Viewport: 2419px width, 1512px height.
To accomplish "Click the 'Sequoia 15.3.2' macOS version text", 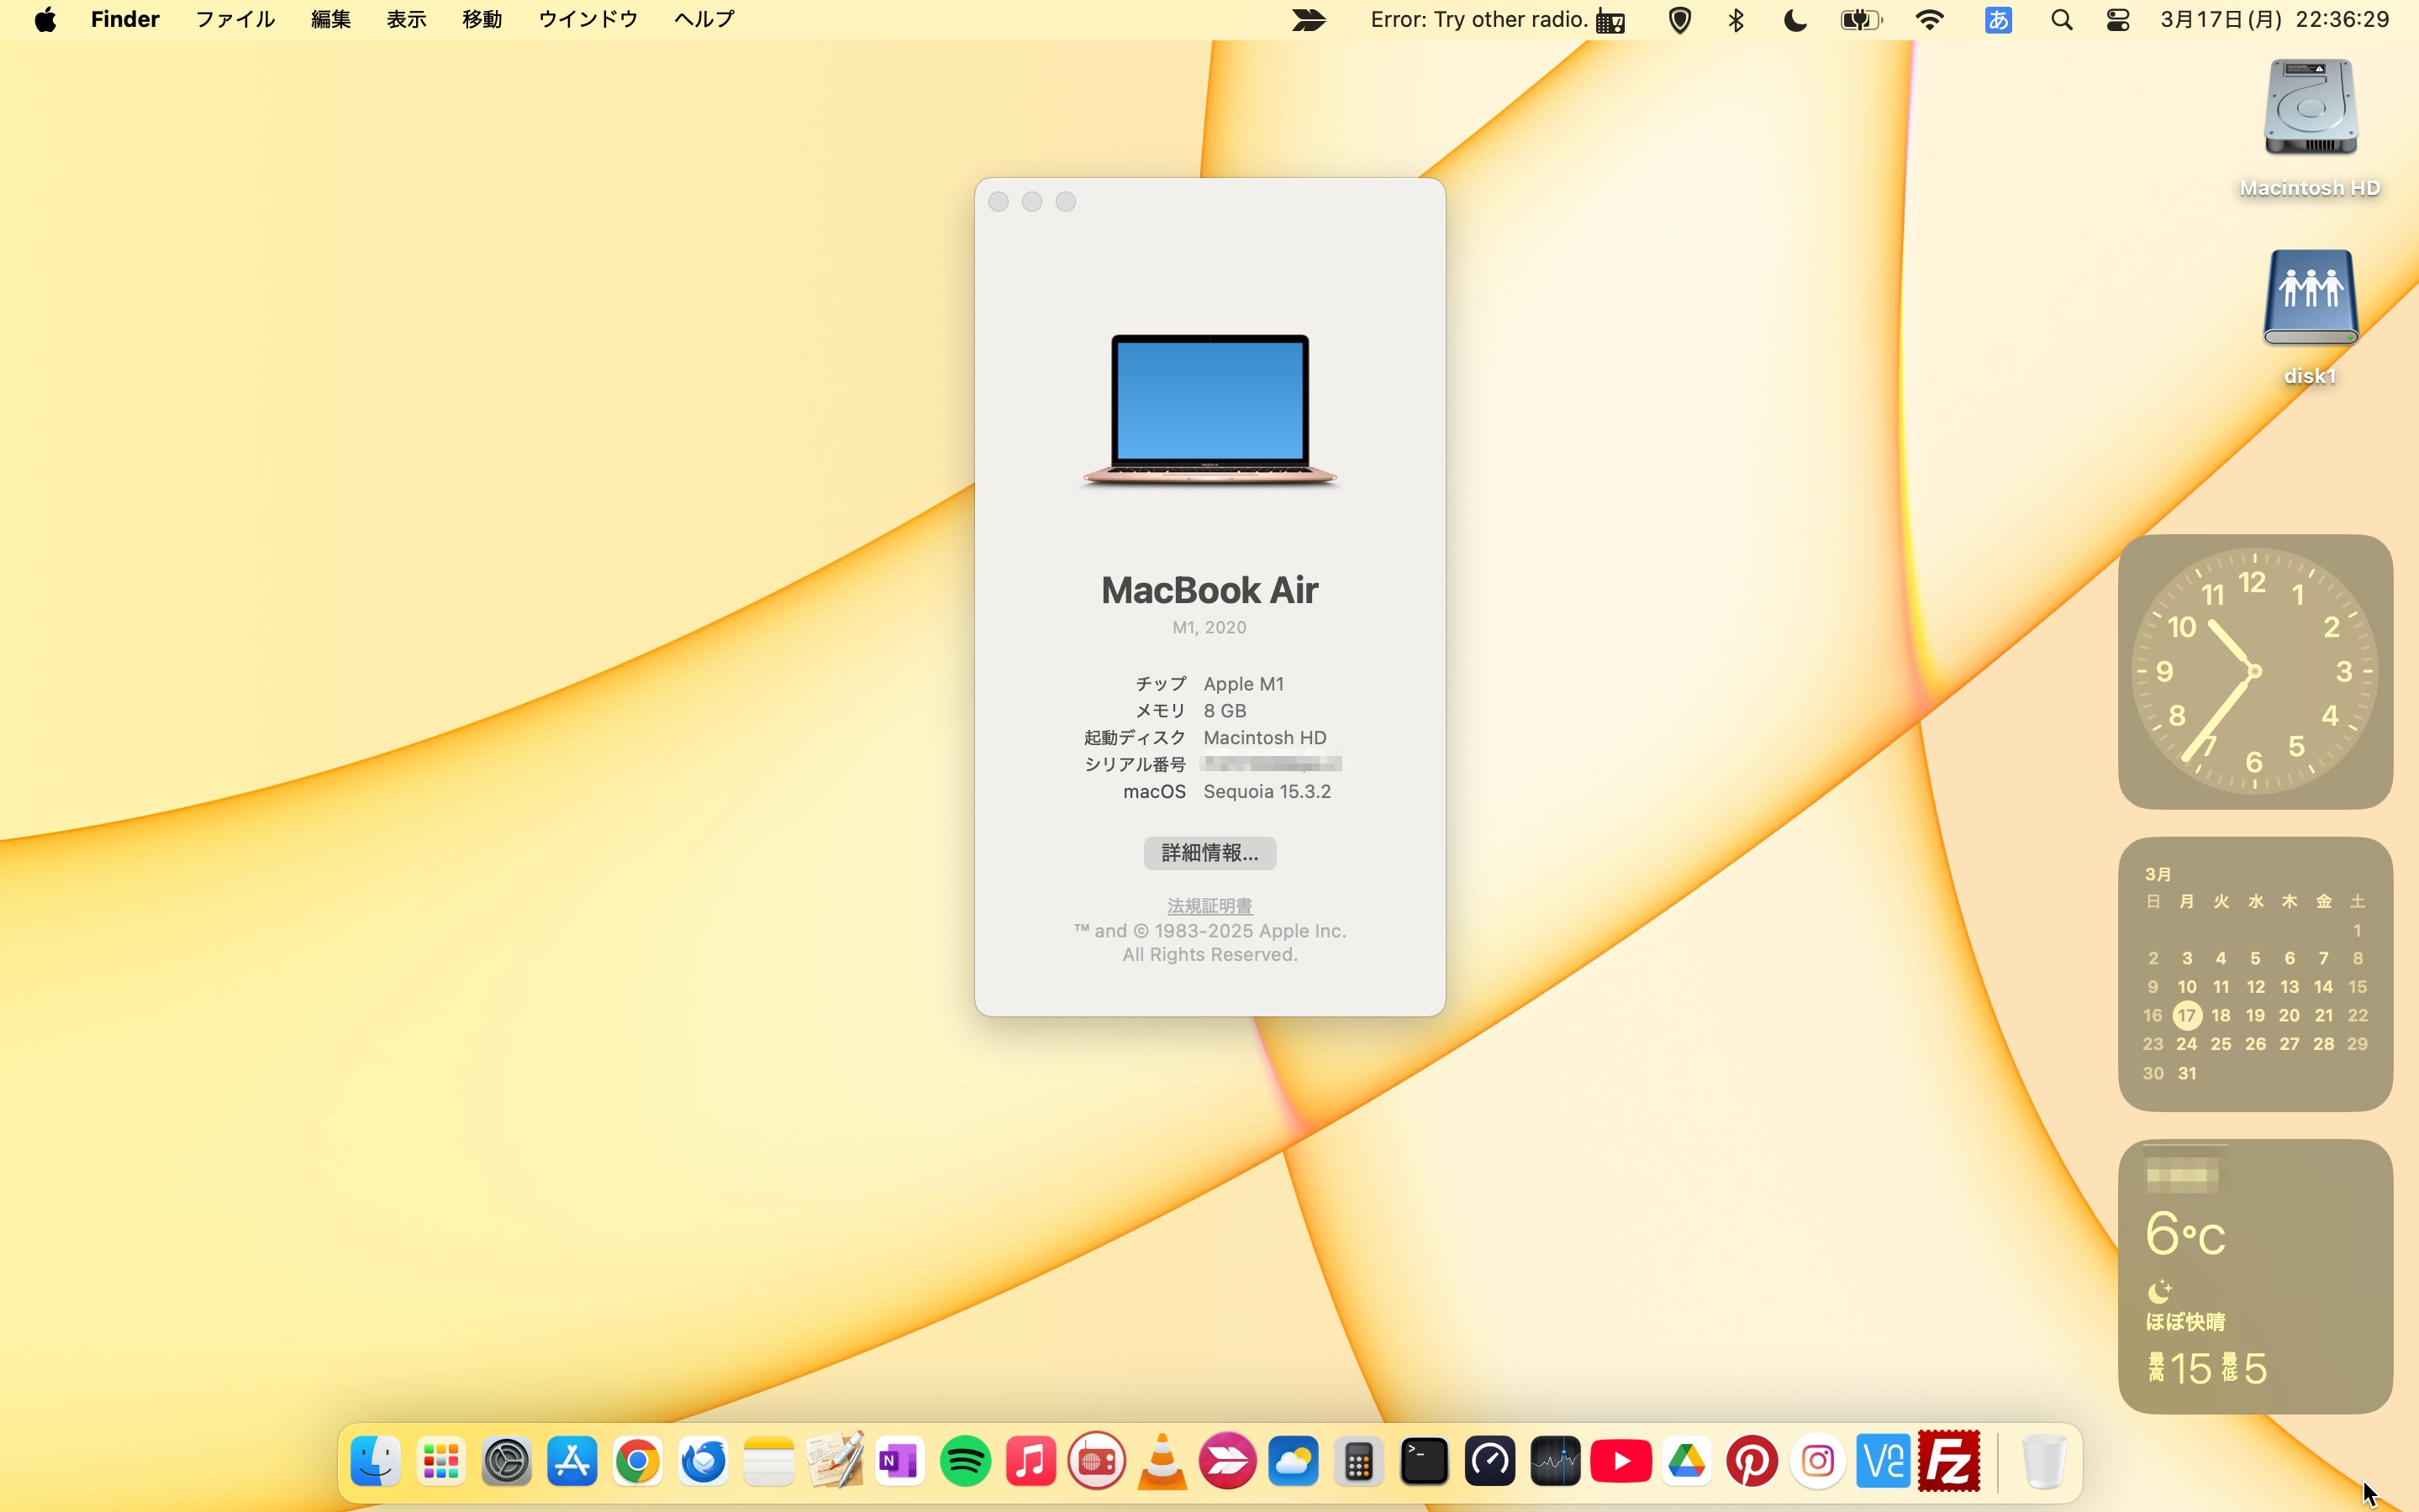I will tap(1267, 791).
